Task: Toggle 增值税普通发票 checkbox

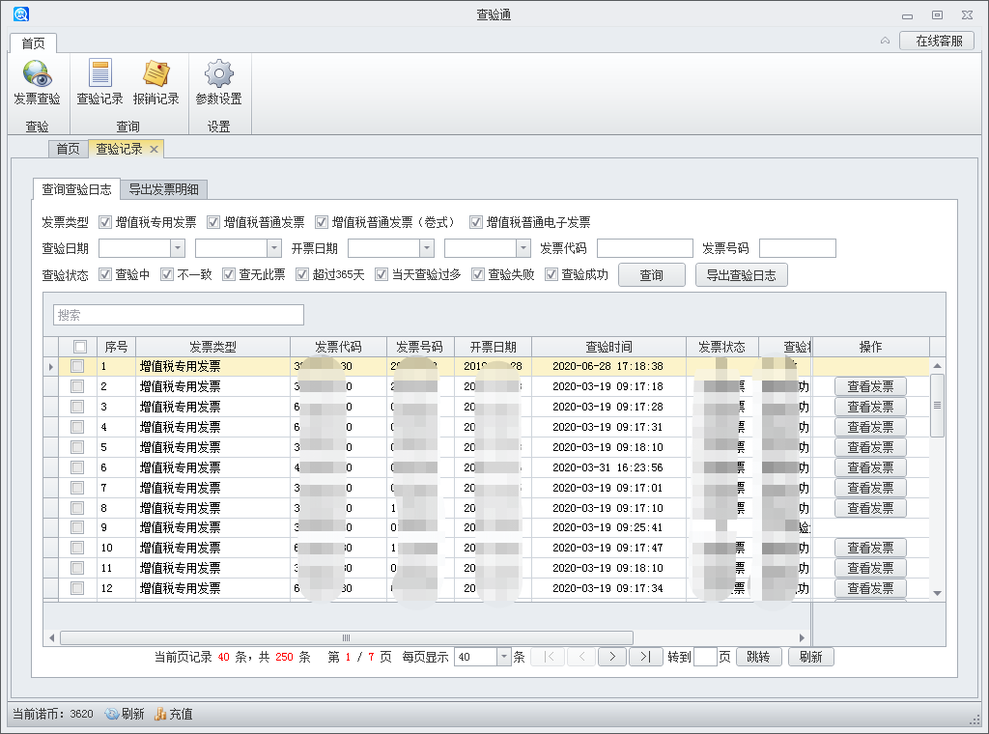Action: coord(213,222)
